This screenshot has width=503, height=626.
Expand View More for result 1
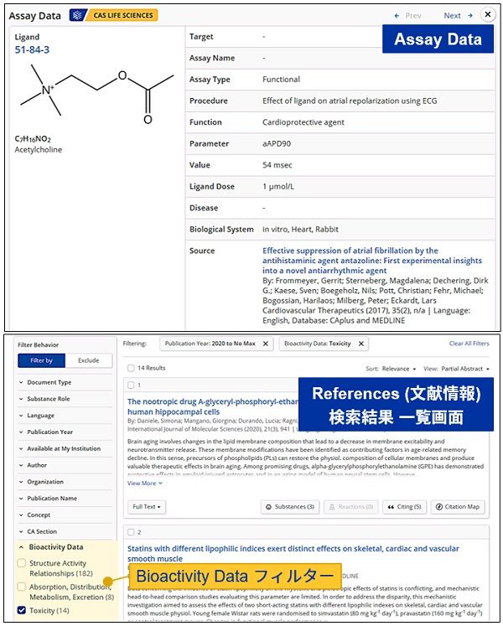[145, 483]
